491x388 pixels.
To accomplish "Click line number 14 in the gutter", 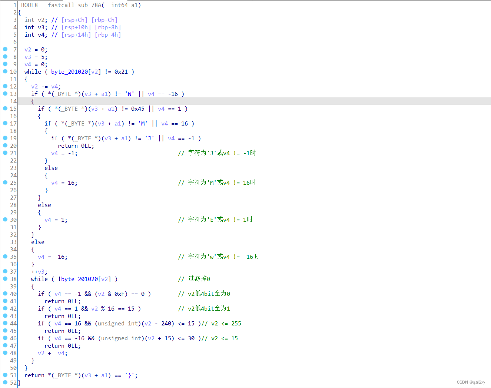I will point(13,101).
